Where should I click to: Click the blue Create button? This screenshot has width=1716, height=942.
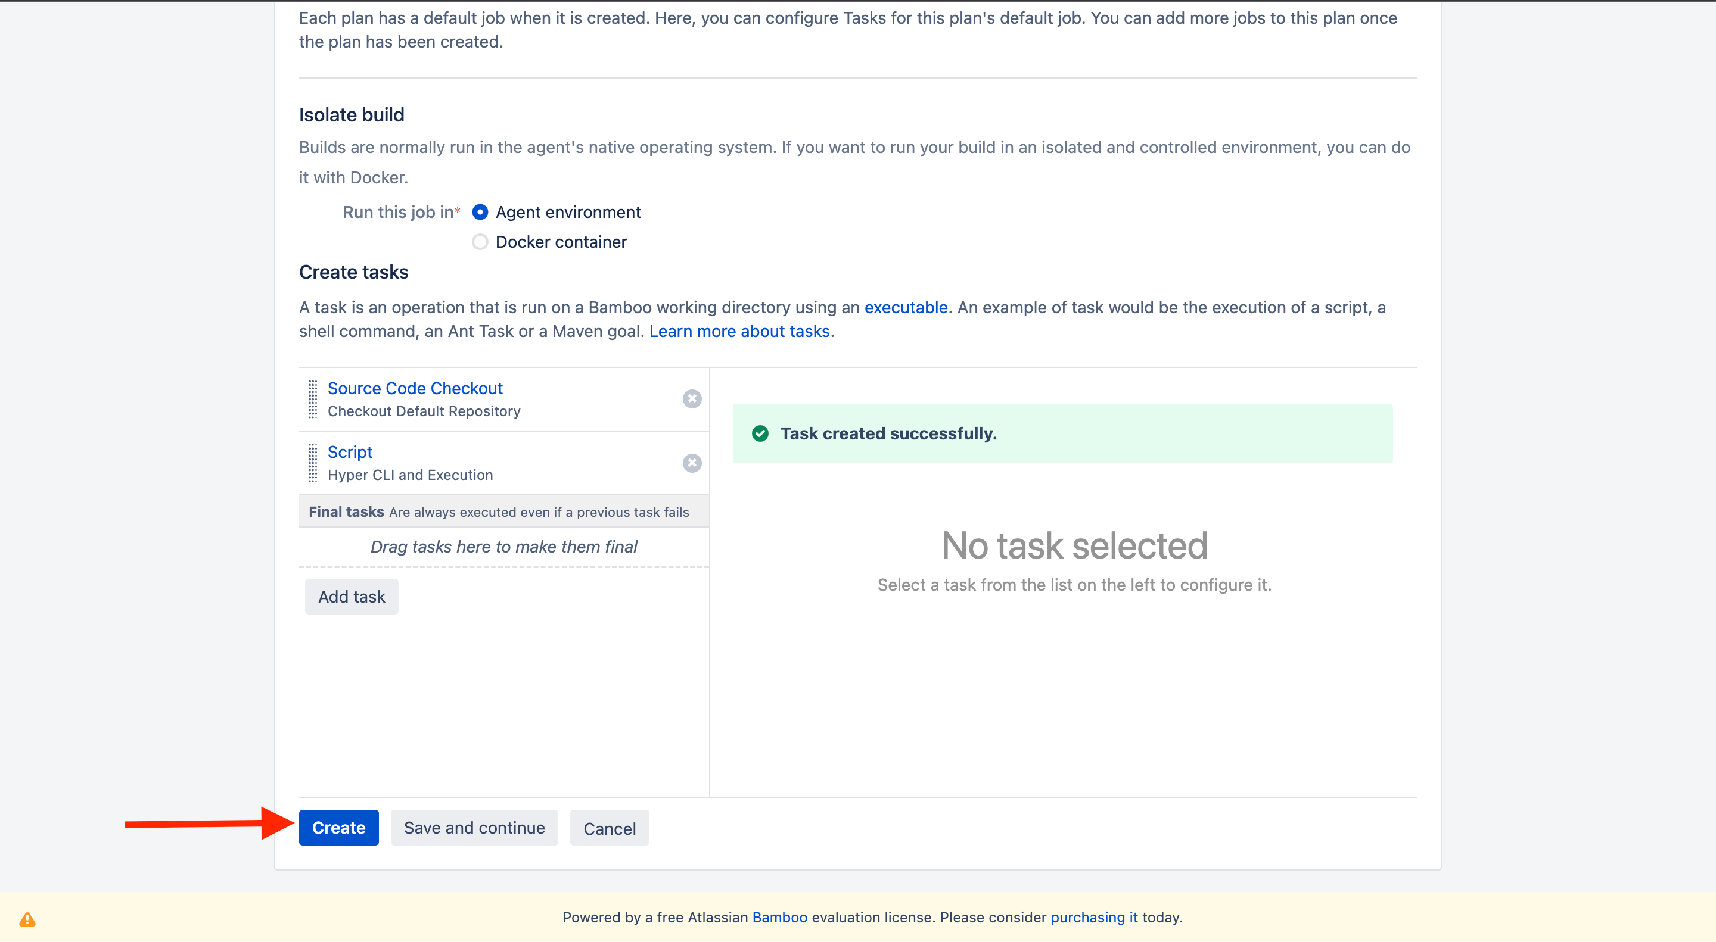(x=338, y=828)
